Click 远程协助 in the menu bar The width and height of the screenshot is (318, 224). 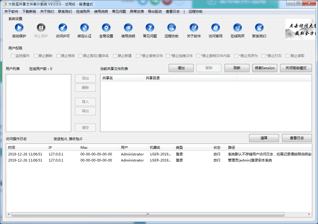(196, 12)
